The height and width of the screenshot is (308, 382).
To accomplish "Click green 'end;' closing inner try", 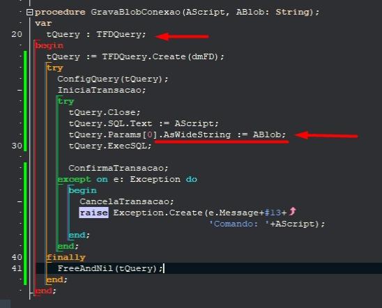I will pos(68,246).
